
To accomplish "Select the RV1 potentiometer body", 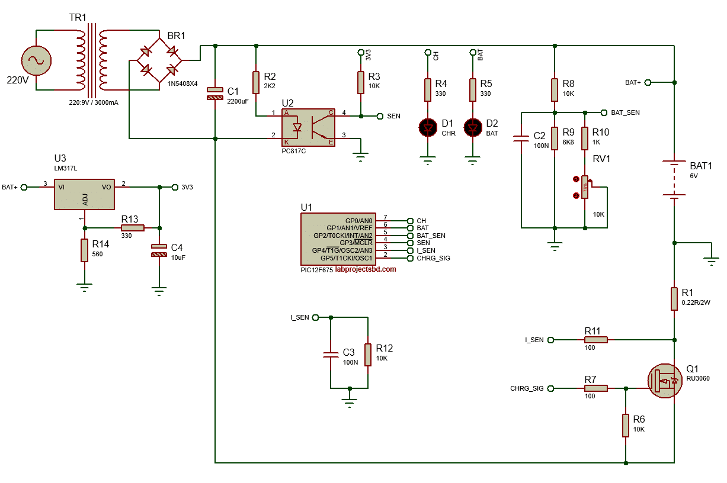I will tap(585, 188).
